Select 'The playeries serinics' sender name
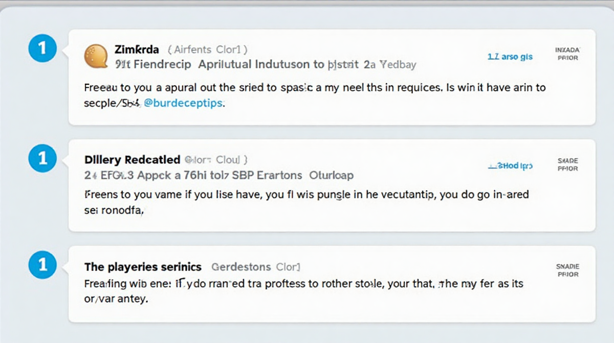The height and width of the screenshot is (343, 614). (143, 267)
